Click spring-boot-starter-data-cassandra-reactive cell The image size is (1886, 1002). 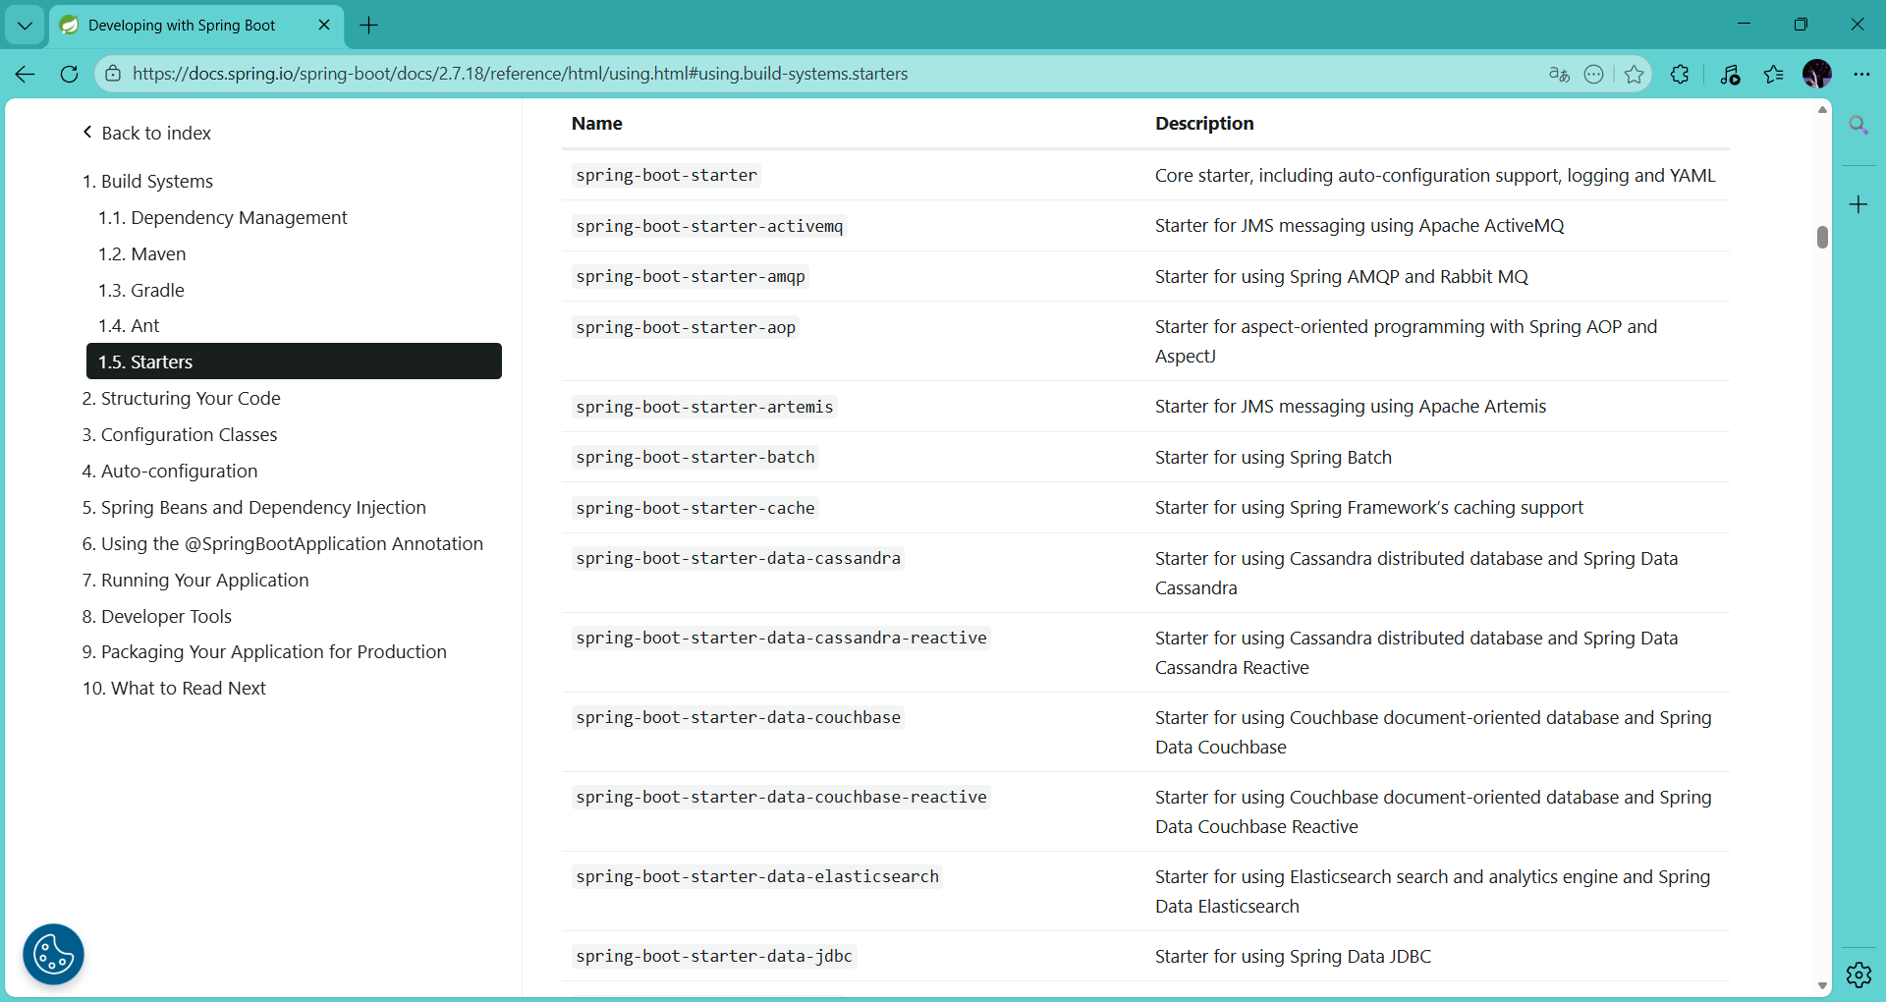point(781,638)
